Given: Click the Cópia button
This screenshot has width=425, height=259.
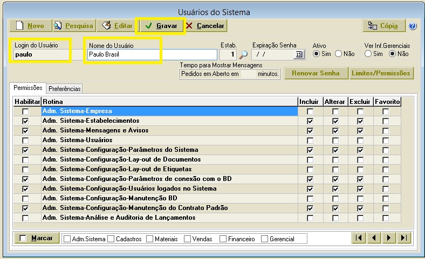Looking at the screenshot, I should pos(384,26).
